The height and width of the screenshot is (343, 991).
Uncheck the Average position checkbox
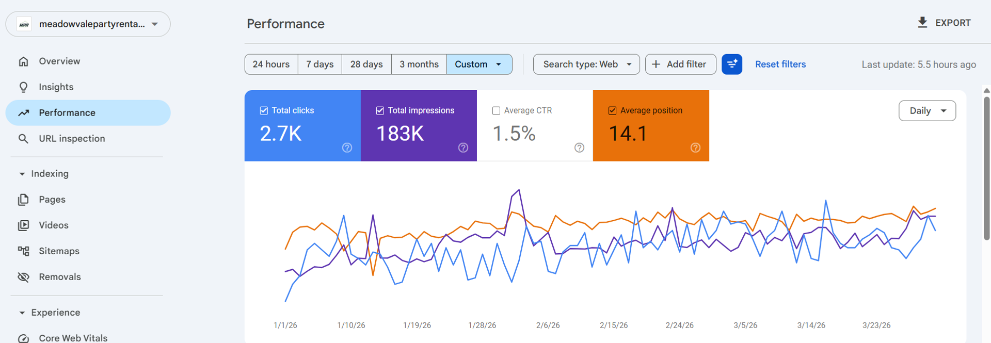pyautogui.click(x=612, y=111)
